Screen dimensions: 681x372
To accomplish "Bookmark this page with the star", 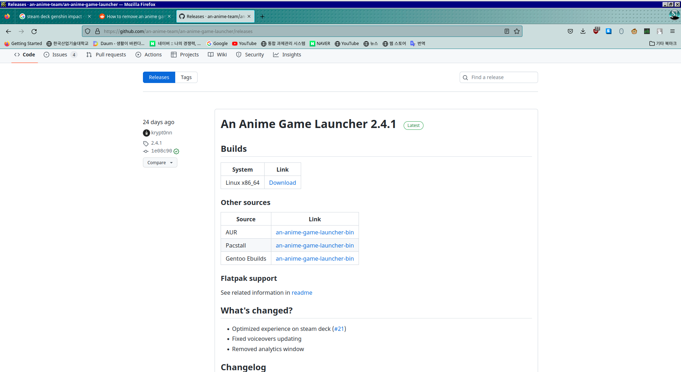I will click(517, 32).
